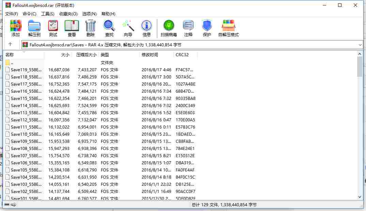Select file Save104_558E
This screenshot has width=366, height=211.
point(26,177)
